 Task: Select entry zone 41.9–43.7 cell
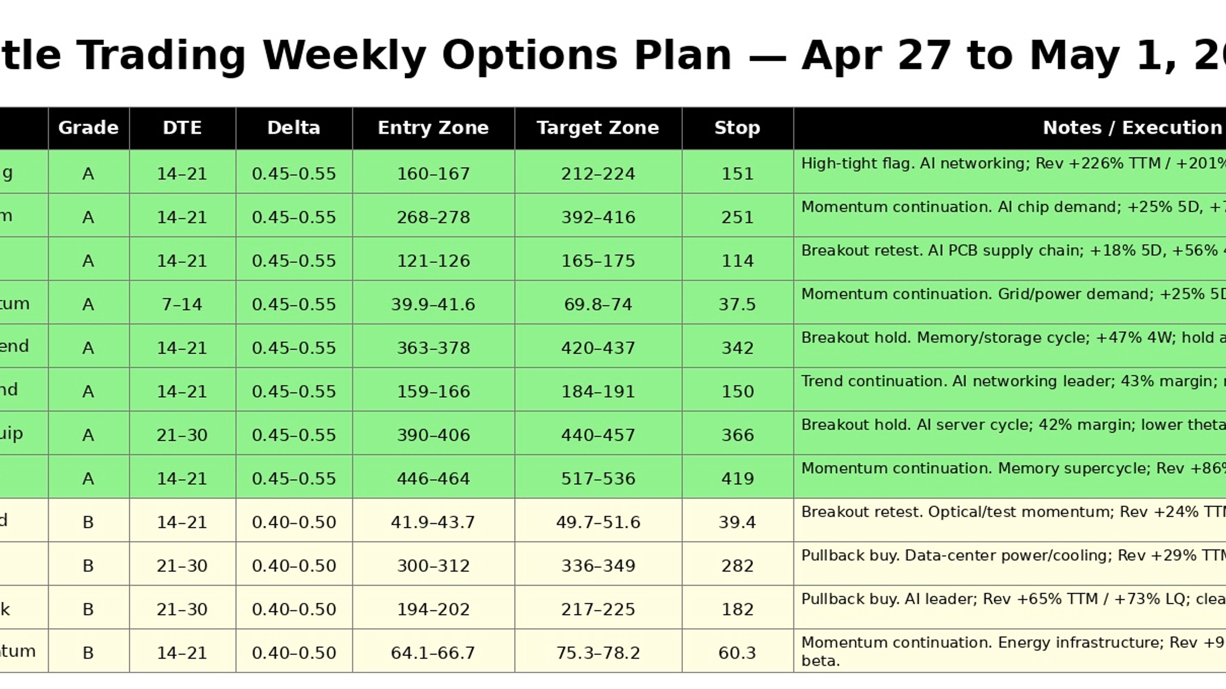point(433,522)
